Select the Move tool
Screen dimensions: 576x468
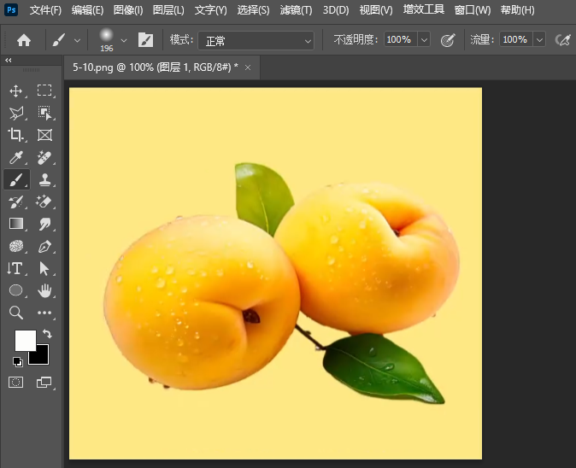click(15, 91)
